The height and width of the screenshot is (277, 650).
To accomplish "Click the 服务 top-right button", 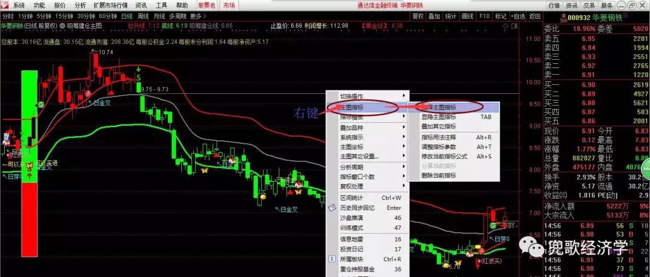I will click(x=607, y=5).
